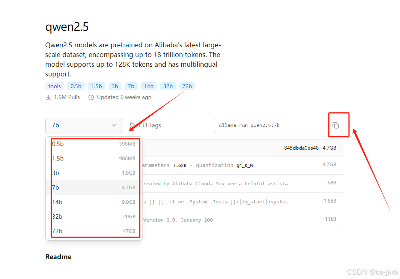
Task: Click the 845dbda0ea48 digest text
Action: [x=301, y=148]
